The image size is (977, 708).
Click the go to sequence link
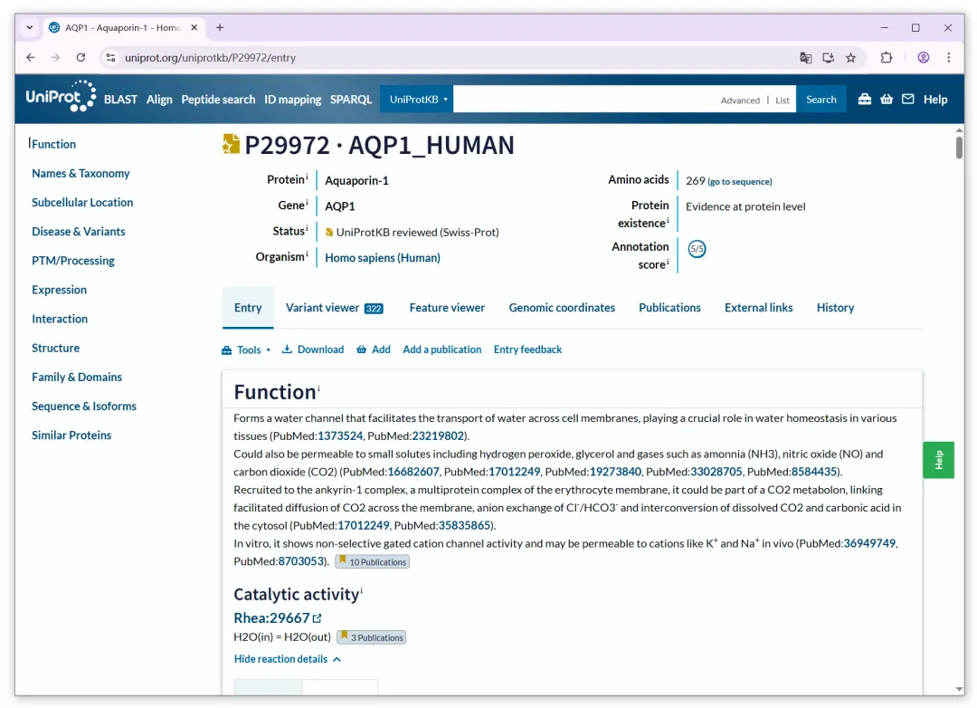point(740,181)
